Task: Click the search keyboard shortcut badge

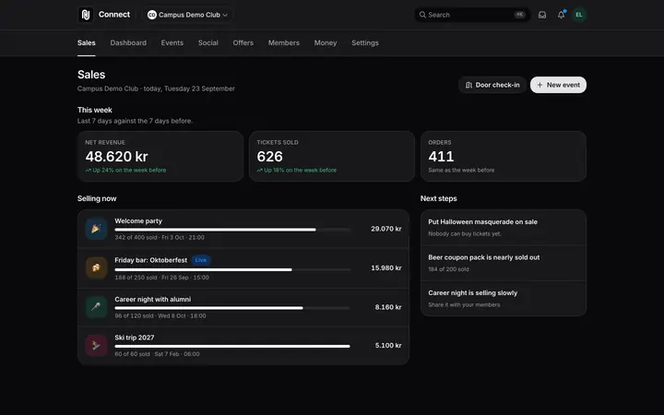Action: pos(519,15)
